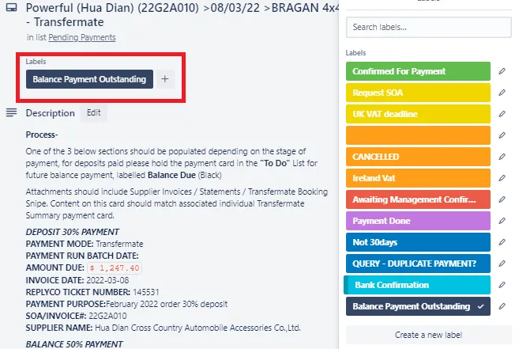Toggle the Request SOA yellow label

[x=418, y=93]
